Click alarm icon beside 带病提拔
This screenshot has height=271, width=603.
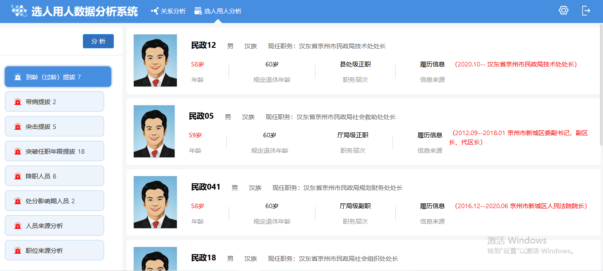(x=18, y=102)
